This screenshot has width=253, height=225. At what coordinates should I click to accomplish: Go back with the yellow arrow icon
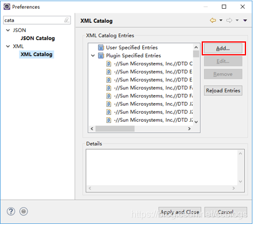213,20
